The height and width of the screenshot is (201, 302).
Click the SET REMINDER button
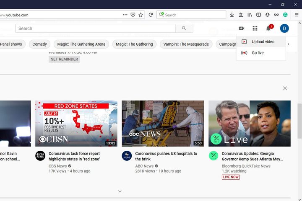[64, 59]
